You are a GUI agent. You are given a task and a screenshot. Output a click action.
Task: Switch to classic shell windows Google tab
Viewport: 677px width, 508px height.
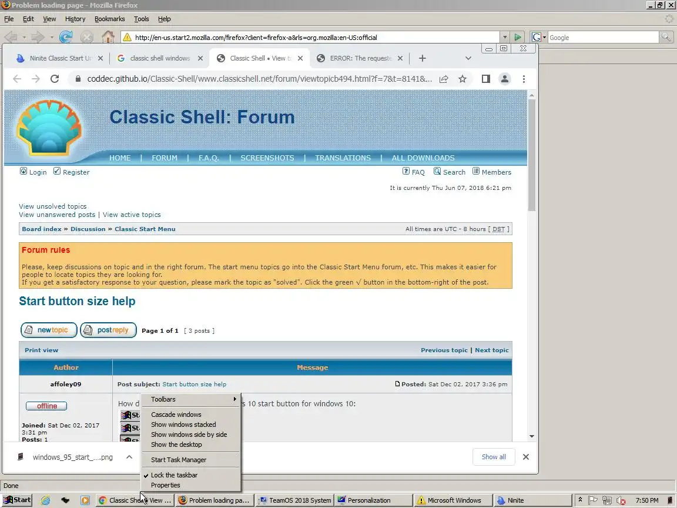pos(160,58)
